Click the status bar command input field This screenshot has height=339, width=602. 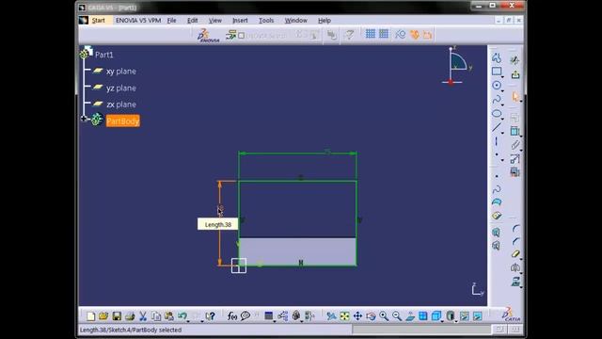click(421, 330)
